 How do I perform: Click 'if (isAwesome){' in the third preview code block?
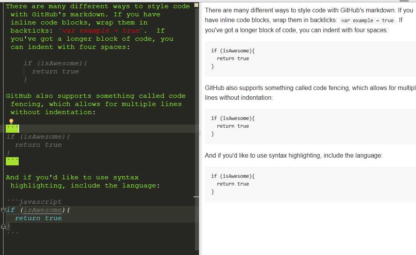233,176
